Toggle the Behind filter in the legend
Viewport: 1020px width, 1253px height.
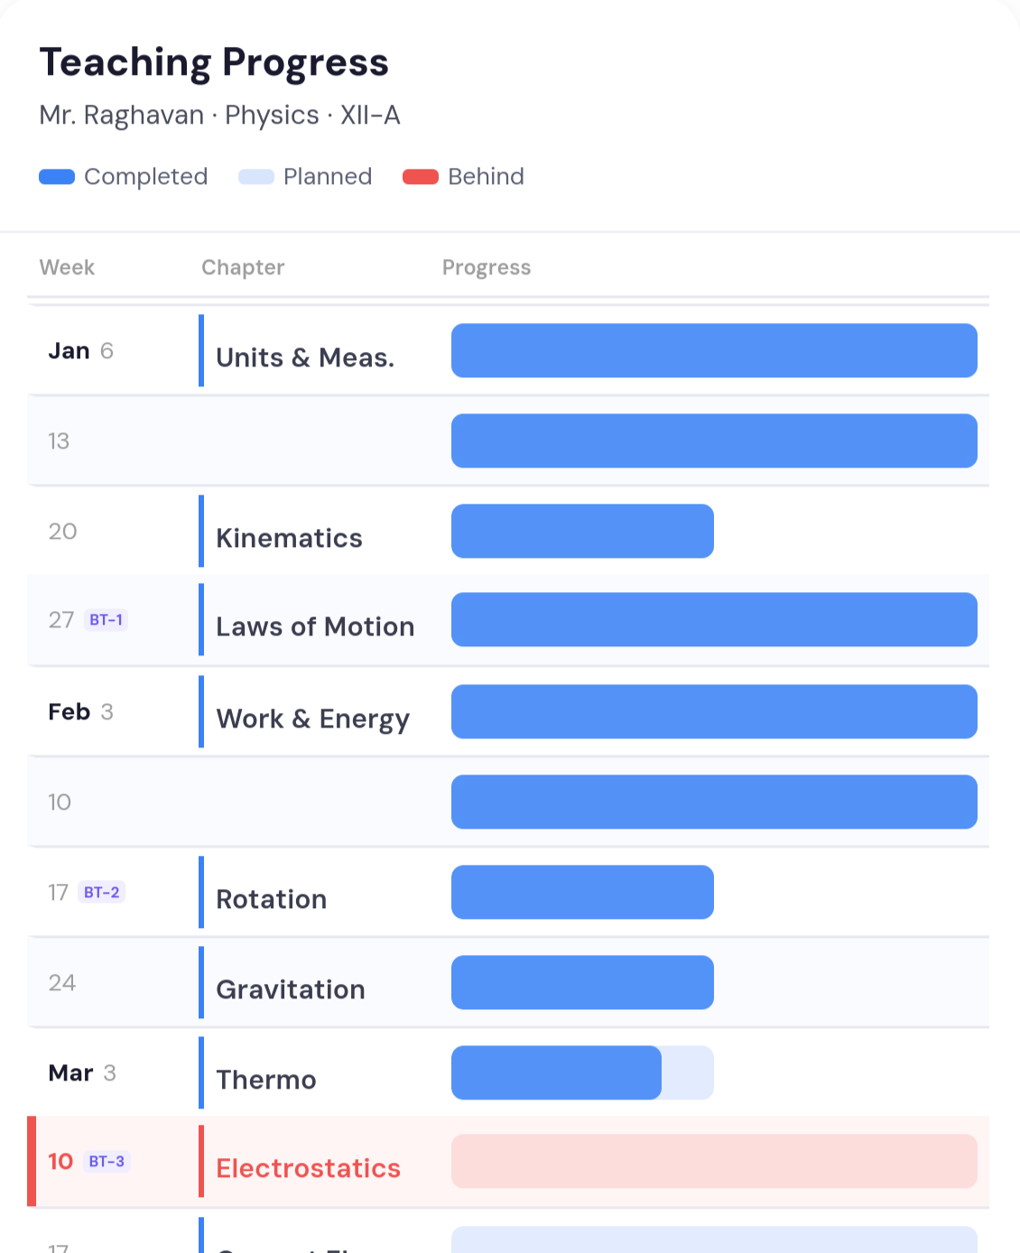pos(463,177)
